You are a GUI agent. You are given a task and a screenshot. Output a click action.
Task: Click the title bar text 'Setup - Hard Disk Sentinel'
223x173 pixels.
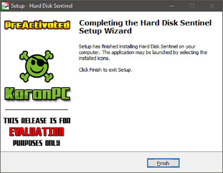[42, 6]
